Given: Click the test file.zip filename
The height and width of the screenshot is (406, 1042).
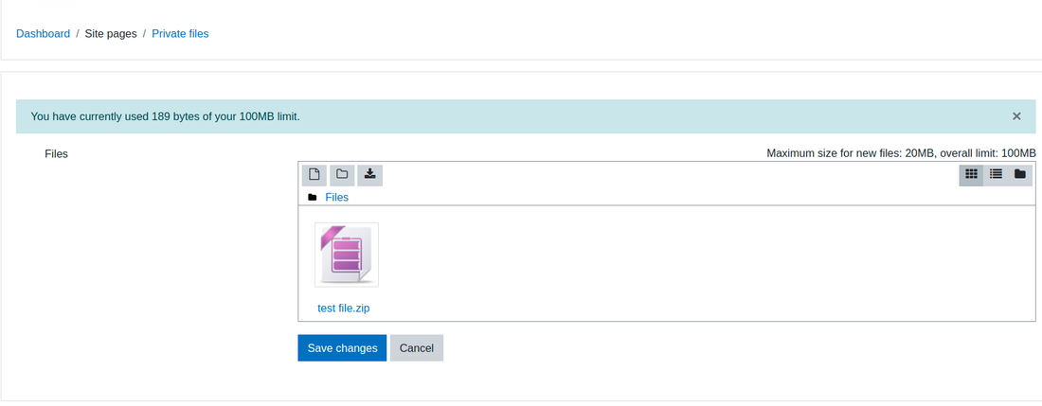Looking at the screenshot, I should [x=344, y=309].
